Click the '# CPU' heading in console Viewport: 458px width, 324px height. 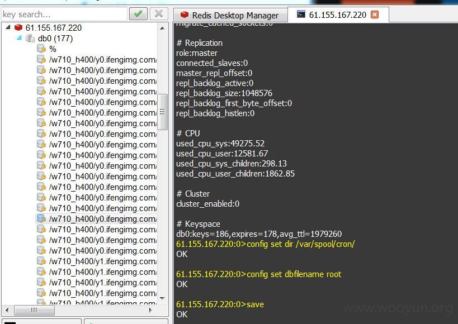click(188, 134)
